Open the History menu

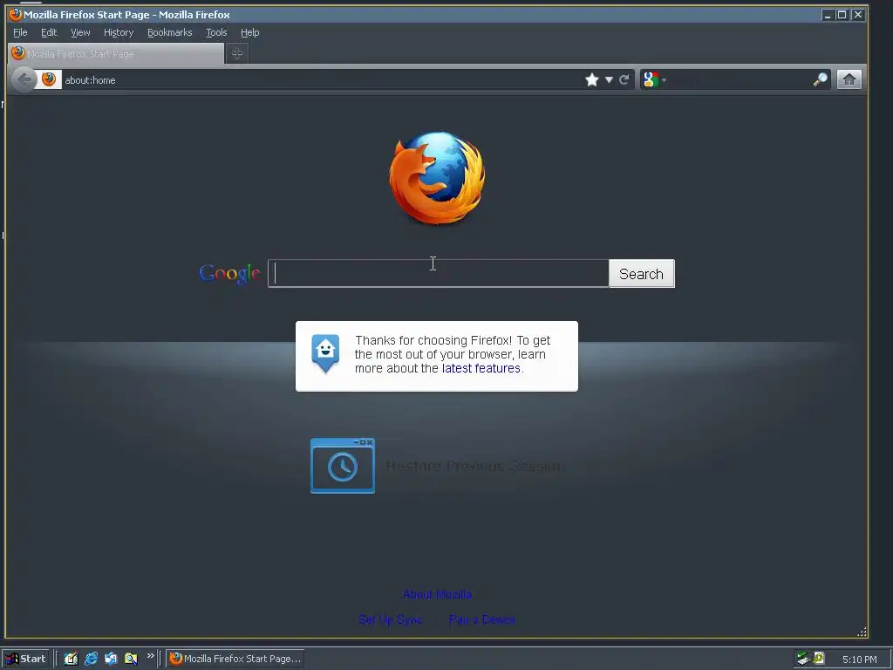point(119,32)
